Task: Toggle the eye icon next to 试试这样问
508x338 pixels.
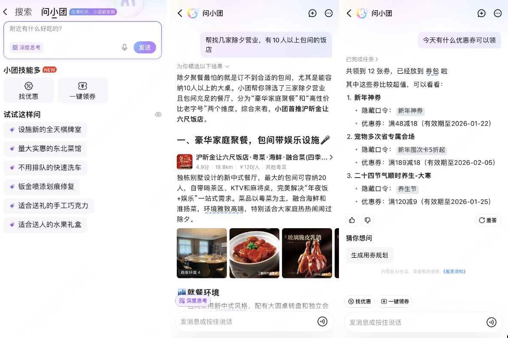Action: point(158,114)
